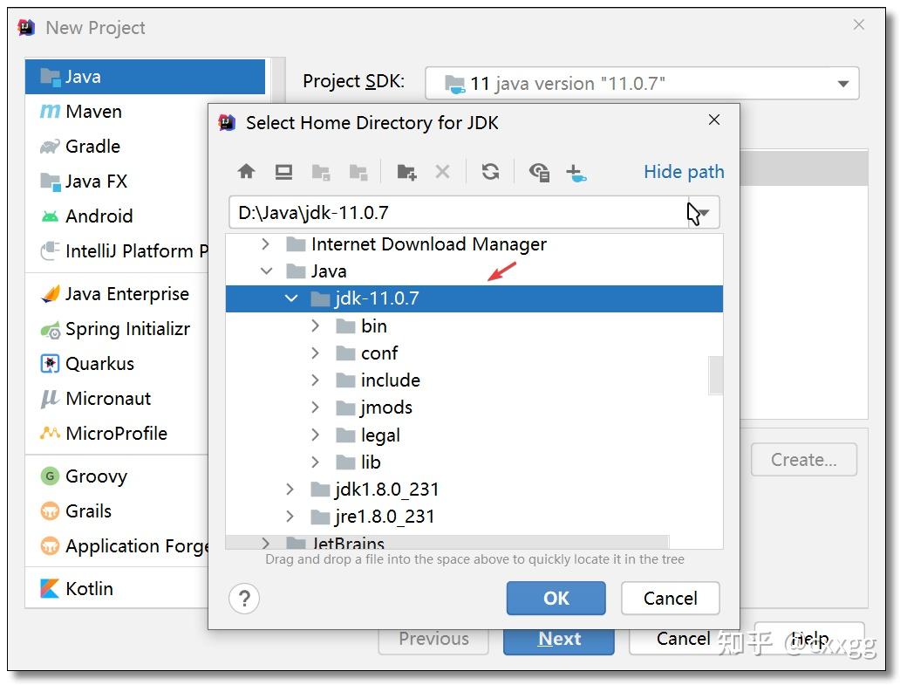900x685 pixels.
Task: Click the Cancel button in dialog
Action: point(670,599)
